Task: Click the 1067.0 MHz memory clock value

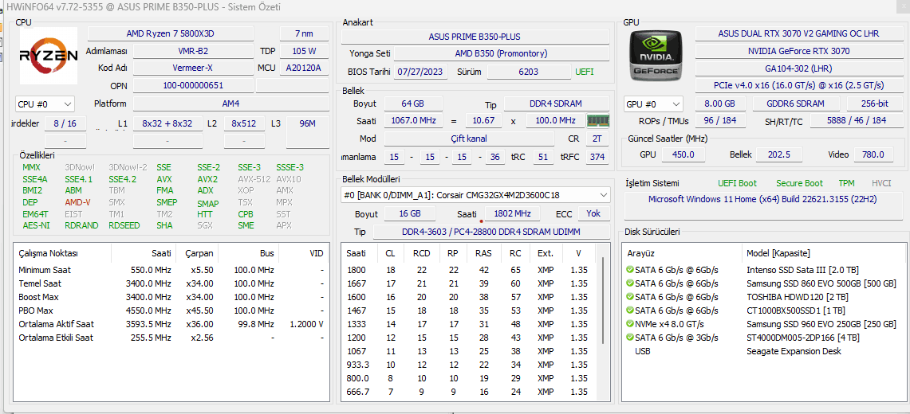Action: [412, 120]
